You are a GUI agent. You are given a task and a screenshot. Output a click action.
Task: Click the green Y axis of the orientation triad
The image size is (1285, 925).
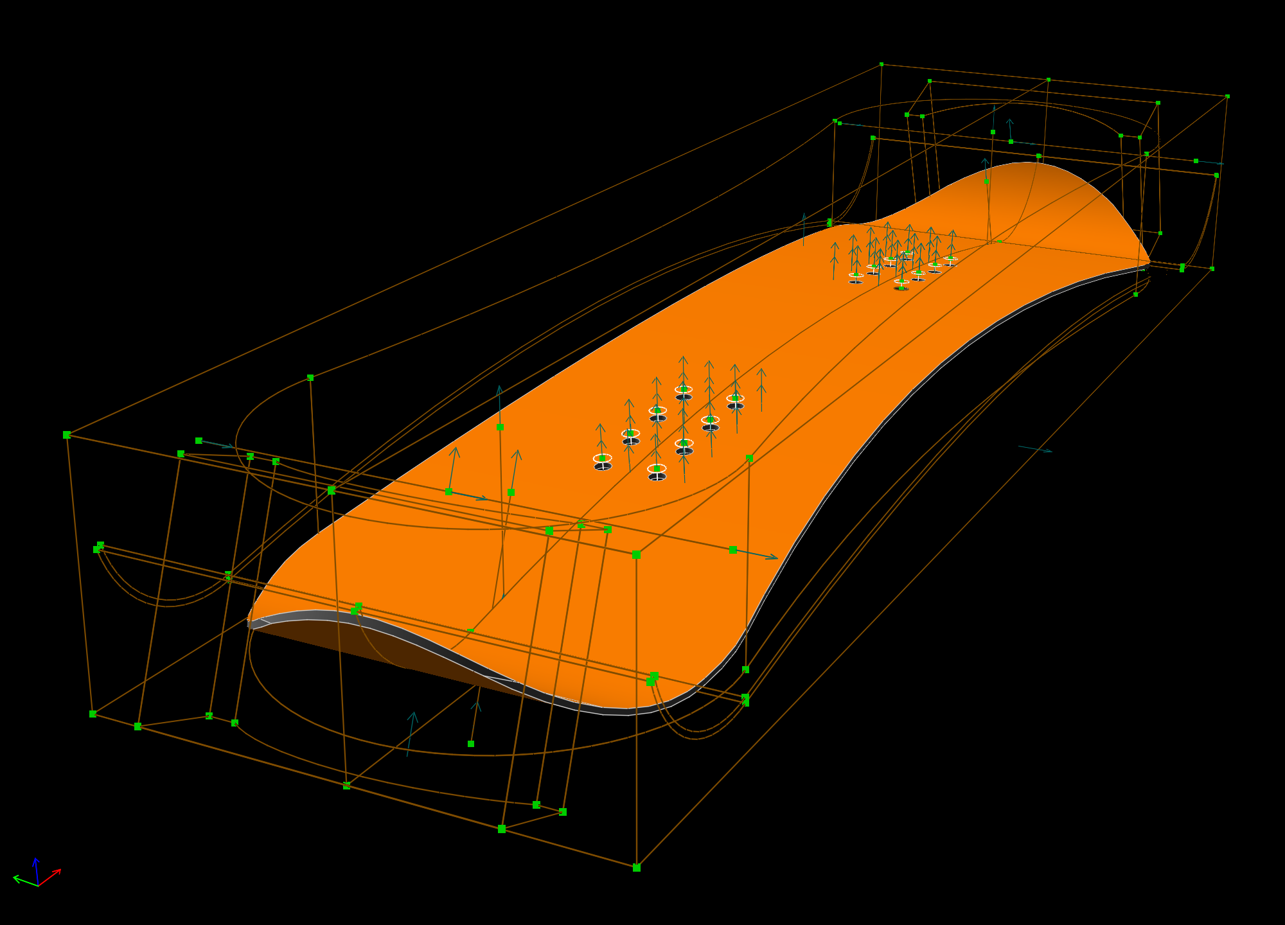[26, 881]
